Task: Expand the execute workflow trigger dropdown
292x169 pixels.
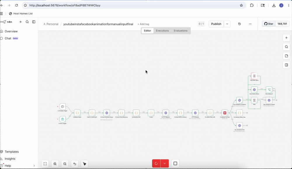Action: (x=165, y=163)
